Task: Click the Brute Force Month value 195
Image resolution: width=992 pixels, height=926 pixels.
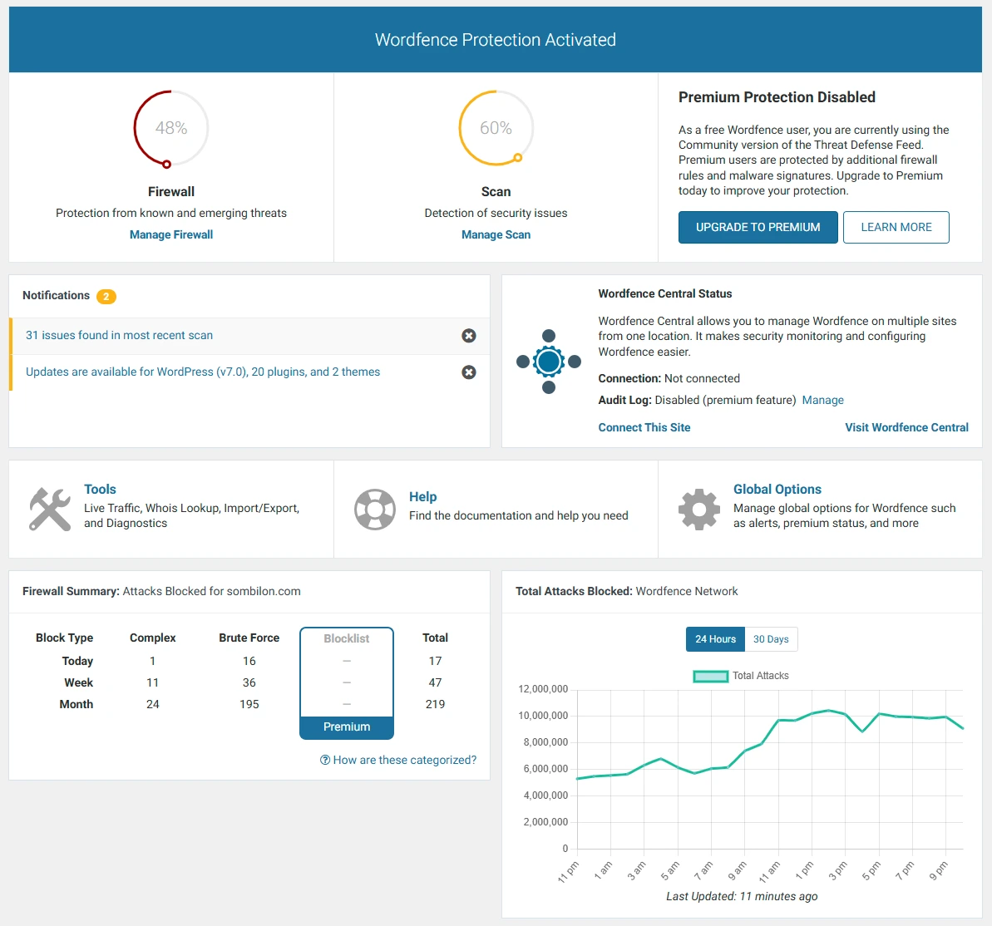Action: tap(249, 705)
